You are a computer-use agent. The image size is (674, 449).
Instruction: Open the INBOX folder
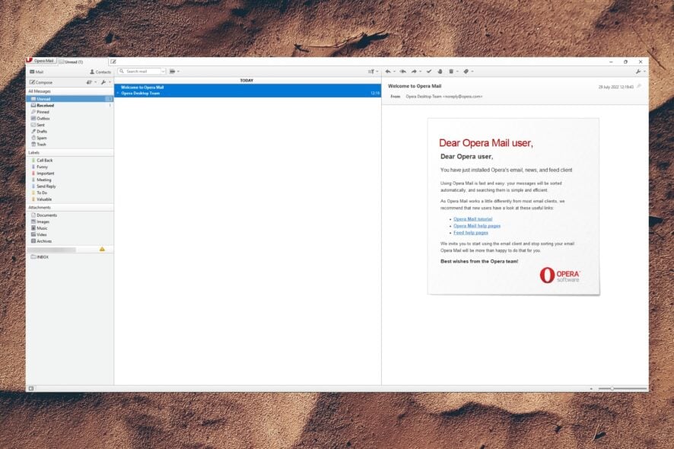coord(70,256)
